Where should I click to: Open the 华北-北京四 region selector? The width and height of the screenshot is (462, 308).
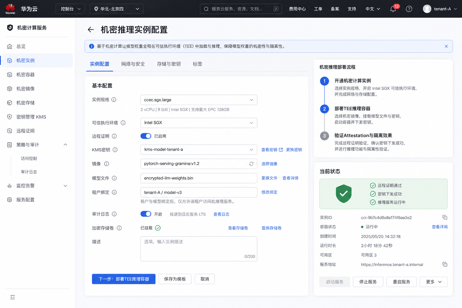coord(117,9)
